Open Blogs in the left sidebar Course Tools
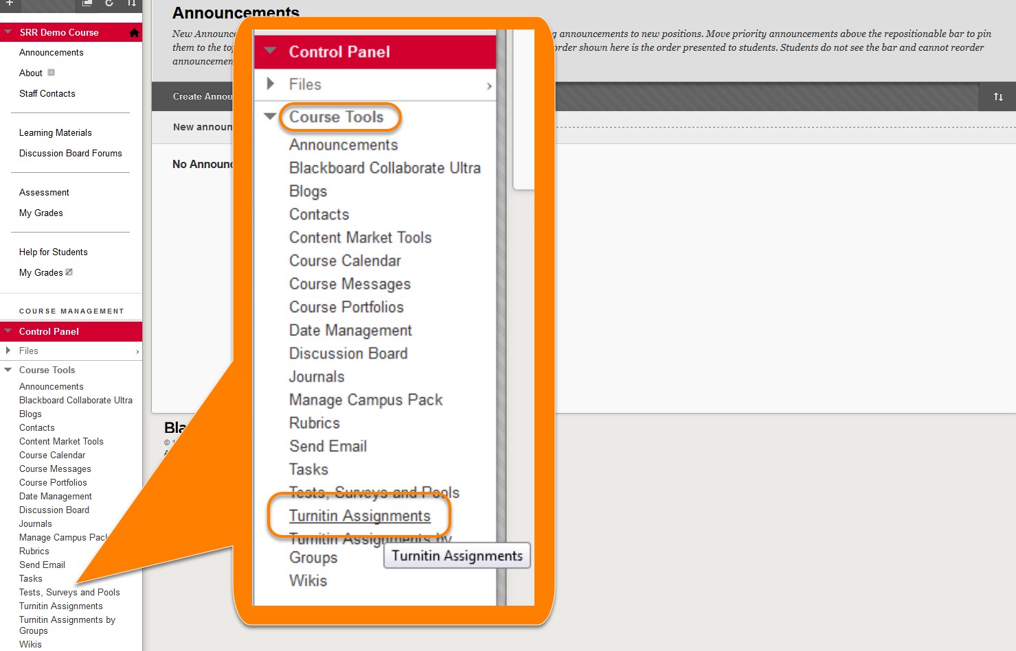Image resolution: width=1016 pixels, height=651 pixels. pos(30,414)
